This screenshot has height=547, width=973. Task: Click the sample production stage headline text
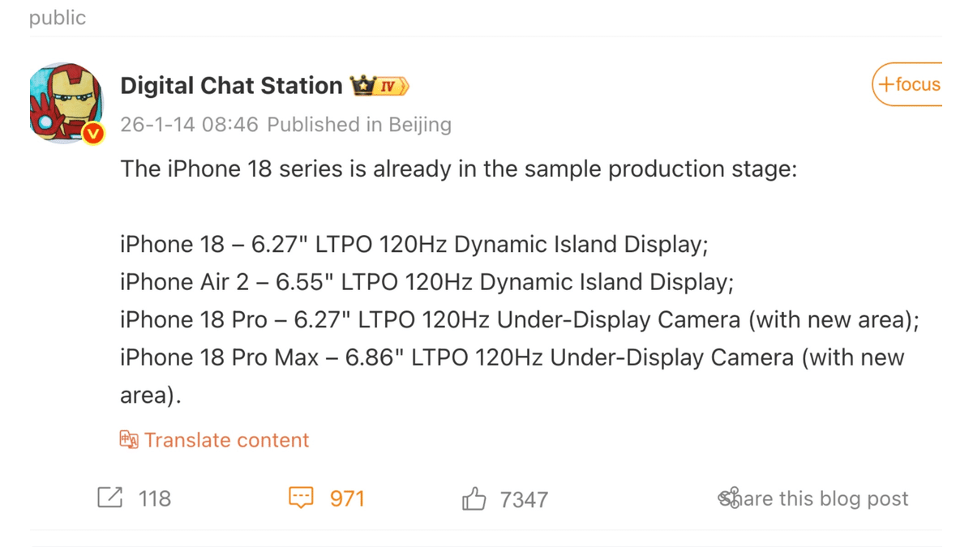(459, 169)
